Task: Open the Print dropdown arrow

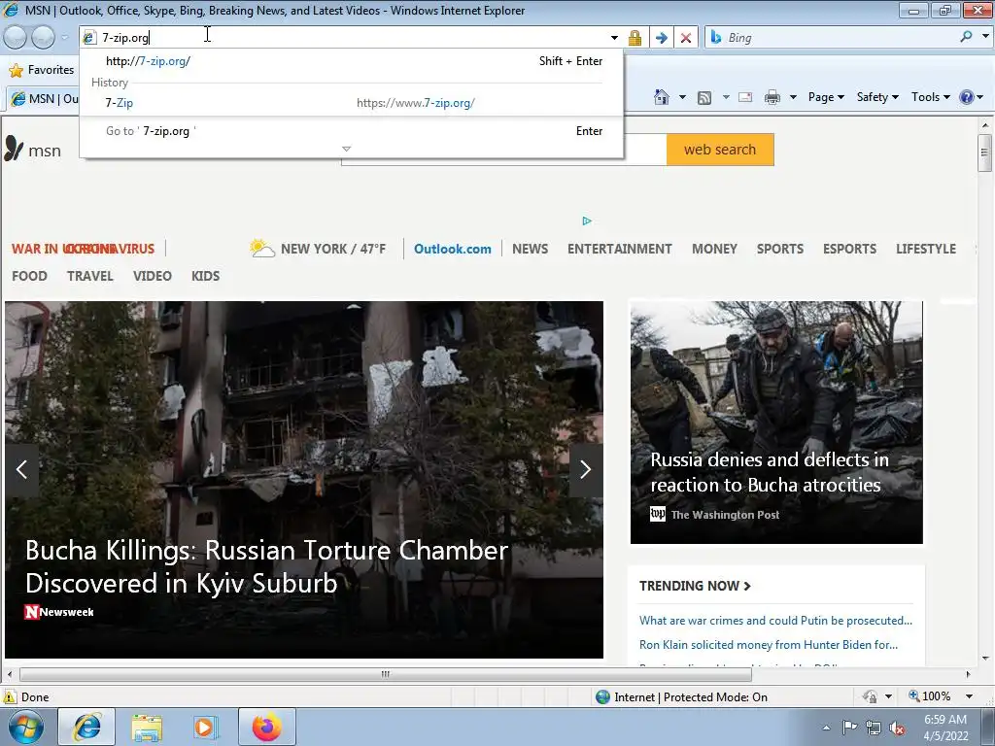Action: pos(793,97)
